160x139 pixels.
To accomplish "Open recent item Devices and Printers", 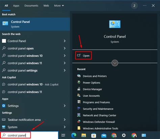I will 95,76.
